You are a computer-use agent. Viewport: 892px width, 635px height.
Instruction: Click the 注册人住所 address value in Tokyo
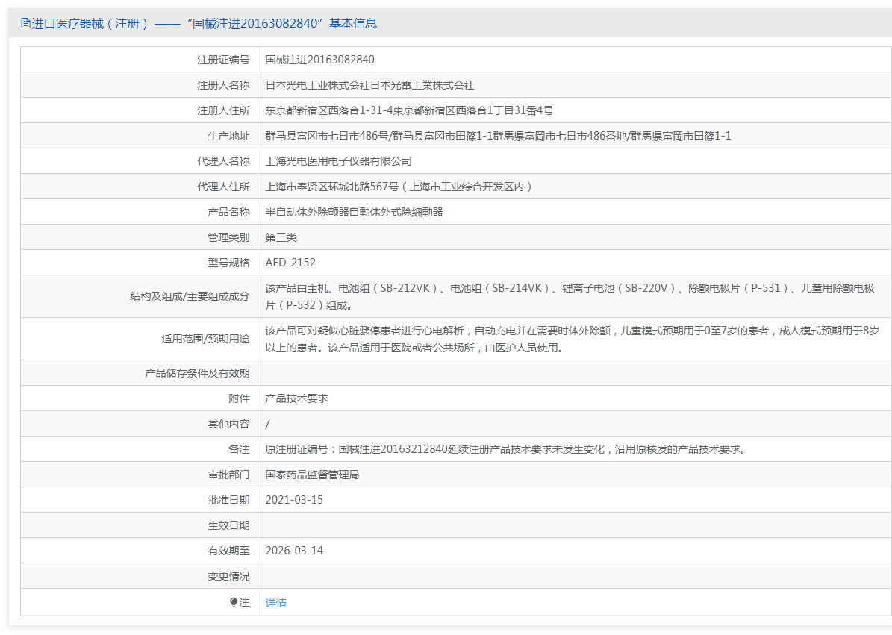(x=409, y=110)
